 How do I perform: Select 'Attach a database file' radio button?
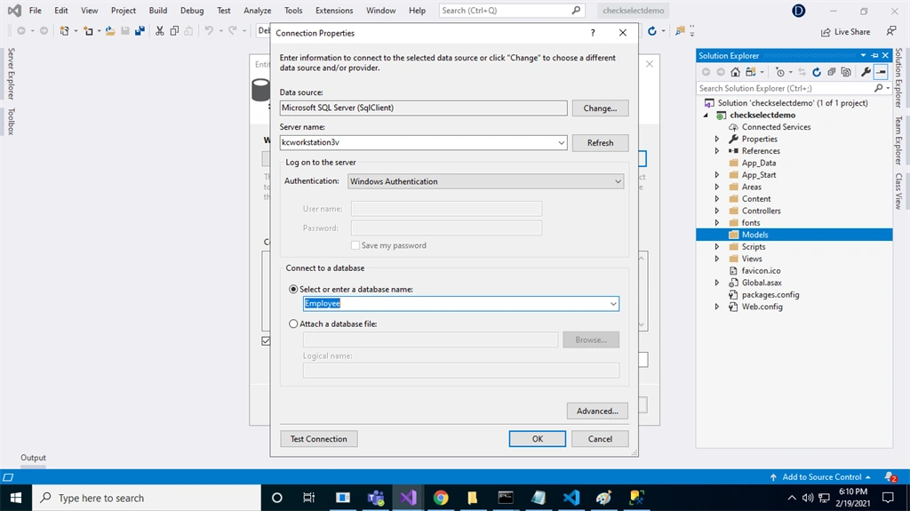pyautogui.click(x=293, y=324)
